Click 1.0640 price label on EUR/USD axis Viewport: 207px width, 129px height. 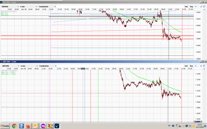[x=198, y=12]
